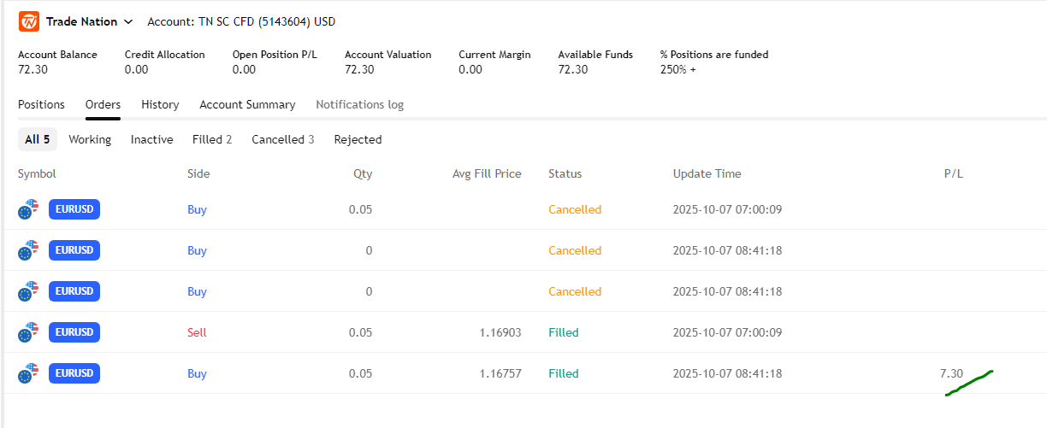Open the Positions tab
This screenshot has height=428, width=1047.
click(41, 104)
